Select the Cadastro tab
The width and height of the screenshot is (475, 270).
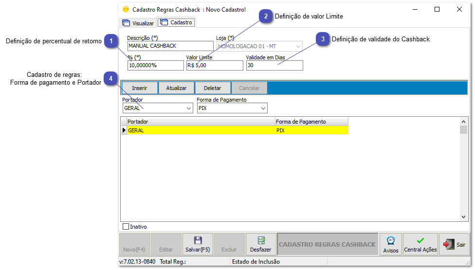pyautogui.click(x=176, y=22)
